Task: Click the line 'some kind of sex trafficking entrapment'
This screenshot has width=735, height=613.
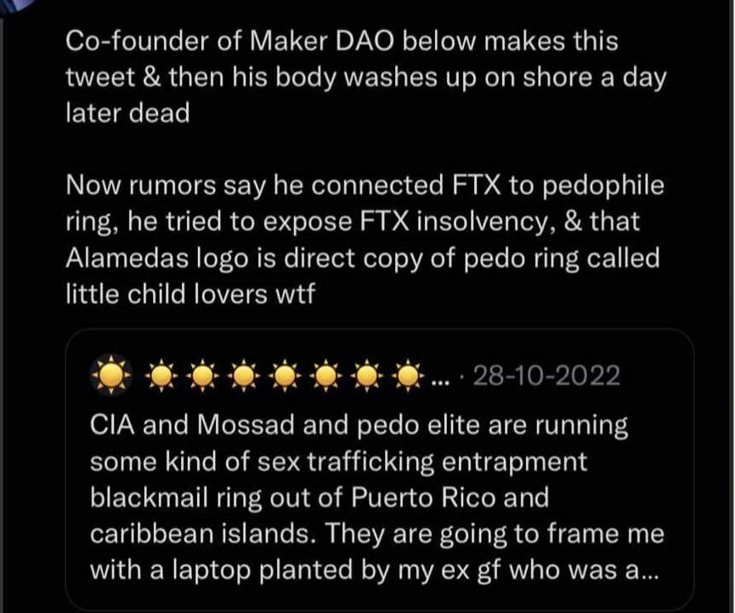Action: (x=338, y=462)
